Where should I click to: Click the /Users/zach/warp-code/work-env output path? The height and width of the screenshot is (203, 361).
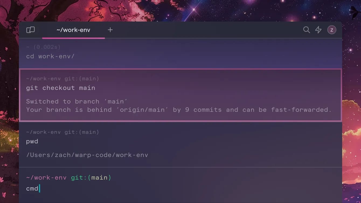click(87, 155)
